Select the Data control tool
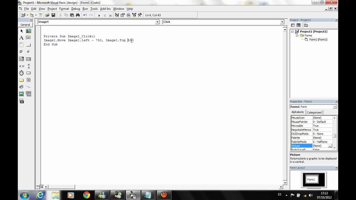Viewport: 356px width, 200px height. pyautogui.click(x=28, y=94)
